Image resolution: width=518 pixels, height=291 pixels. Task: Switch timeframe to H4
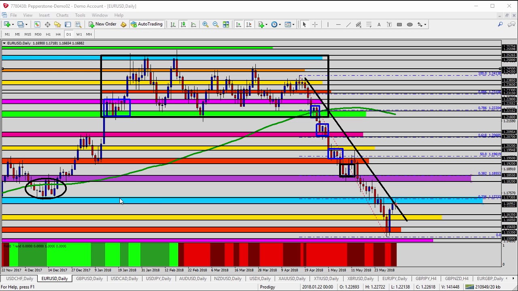[x=58, y=34]
